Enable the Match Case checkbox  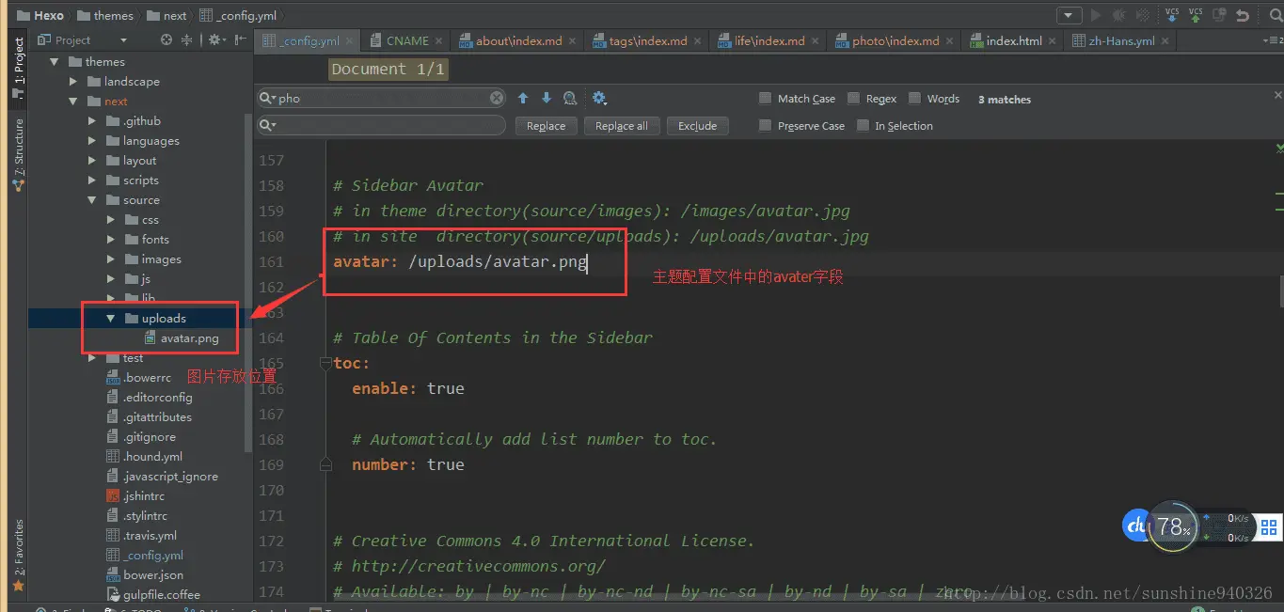[x=765, y=98]
